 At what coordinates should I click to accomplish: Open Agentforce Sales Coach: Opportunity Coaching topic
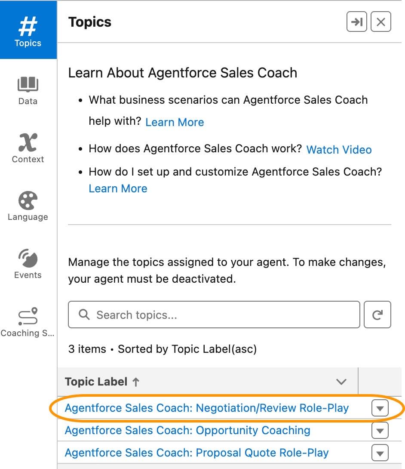[187, 430]
